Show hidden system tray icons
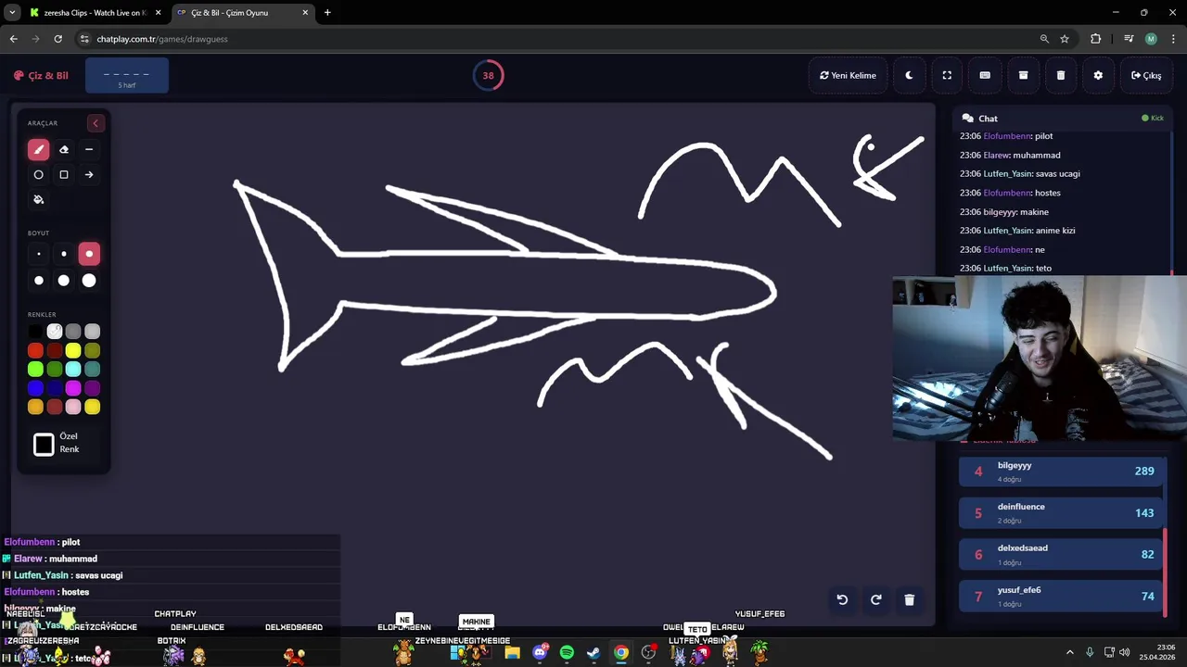The width and height of the screenshot is (1187, 667). 1070,653
